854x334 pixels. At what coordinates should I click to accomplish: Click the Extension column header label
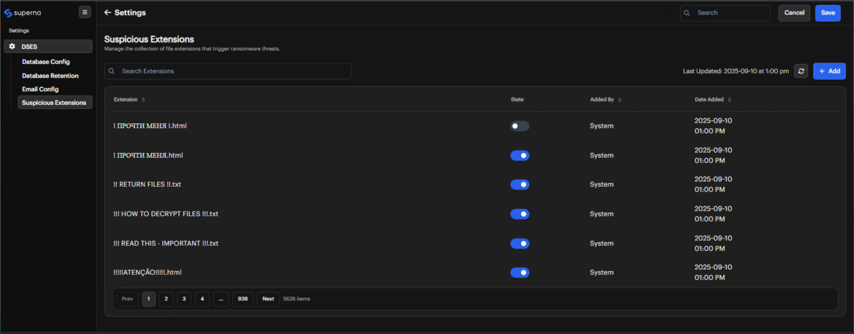[x=126, y=100]
